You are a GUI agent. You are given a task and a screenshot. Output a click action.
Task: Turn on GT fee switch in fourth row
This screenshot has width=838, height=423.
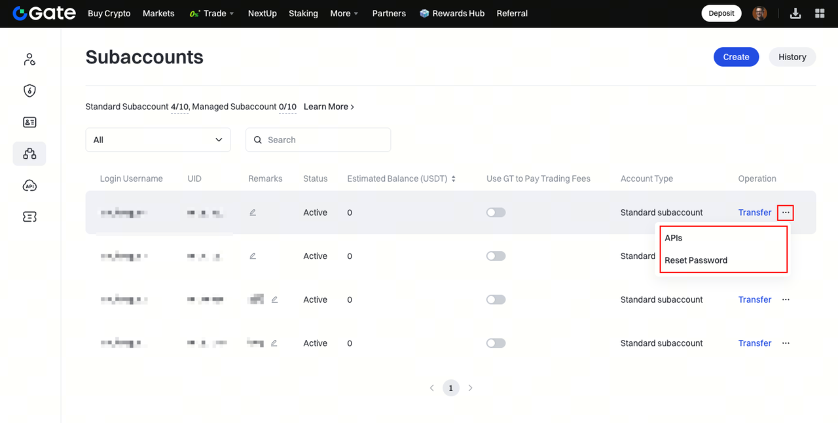tap(496, 343)
